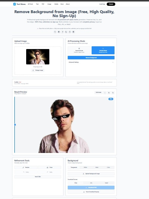Click the Tool Waves logo icon
Screen dimensions: 149x199
click(x=15, y=4)
